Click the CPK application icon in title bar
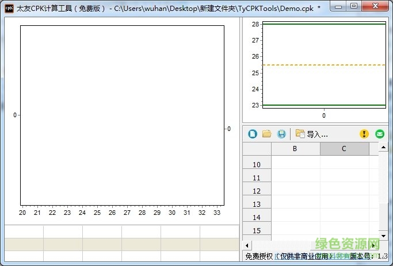 (x=9, y=8)
